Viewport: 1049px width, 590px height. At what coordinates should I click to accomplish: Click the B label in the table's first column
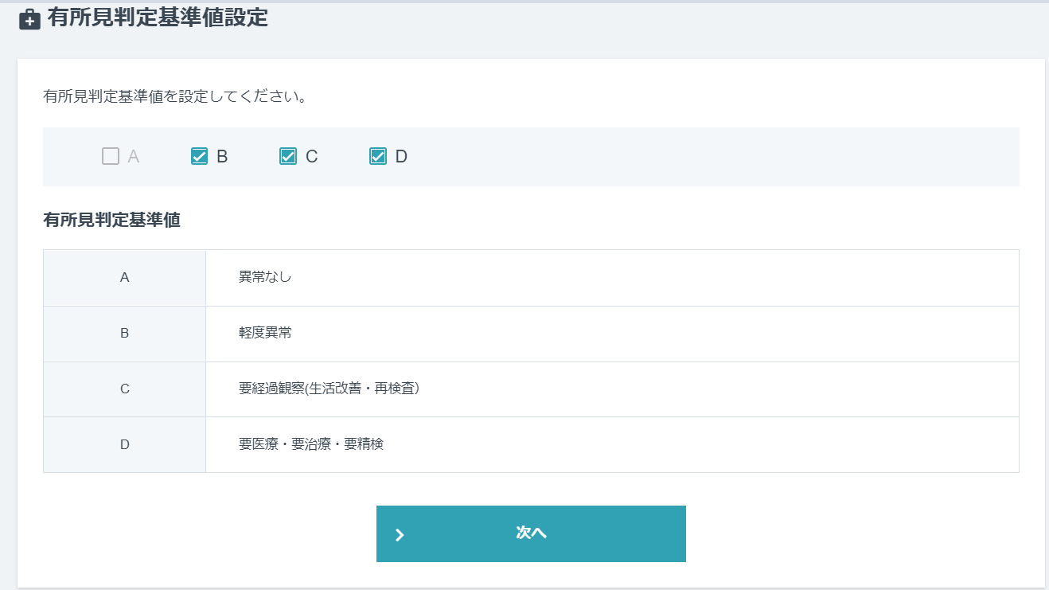tap(124, 333)
